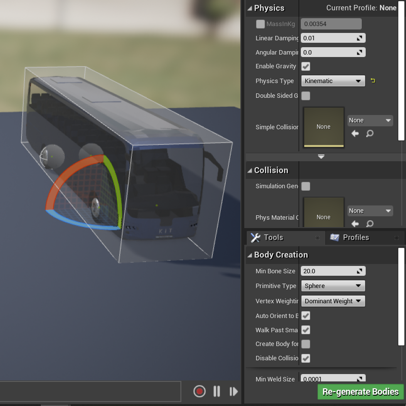Click the Linear Damping spinner arrow
This screenshot has height=406, width=406.
coord(359,38)
